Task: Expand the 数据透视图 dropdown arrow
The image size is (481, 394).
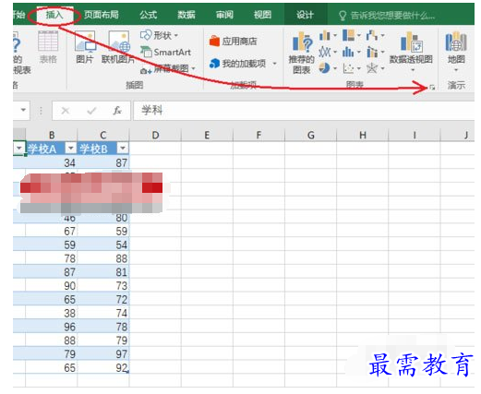Action: point(413,70)
